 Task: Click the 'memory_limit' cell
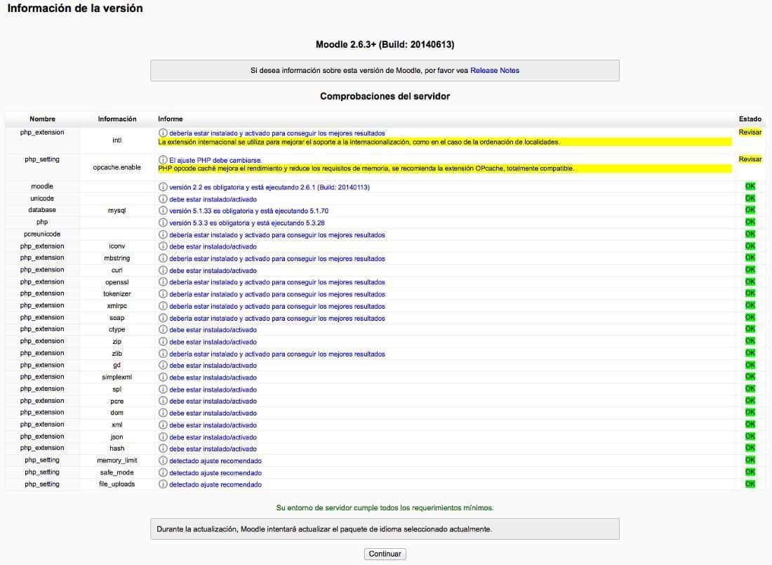point(117,460)
